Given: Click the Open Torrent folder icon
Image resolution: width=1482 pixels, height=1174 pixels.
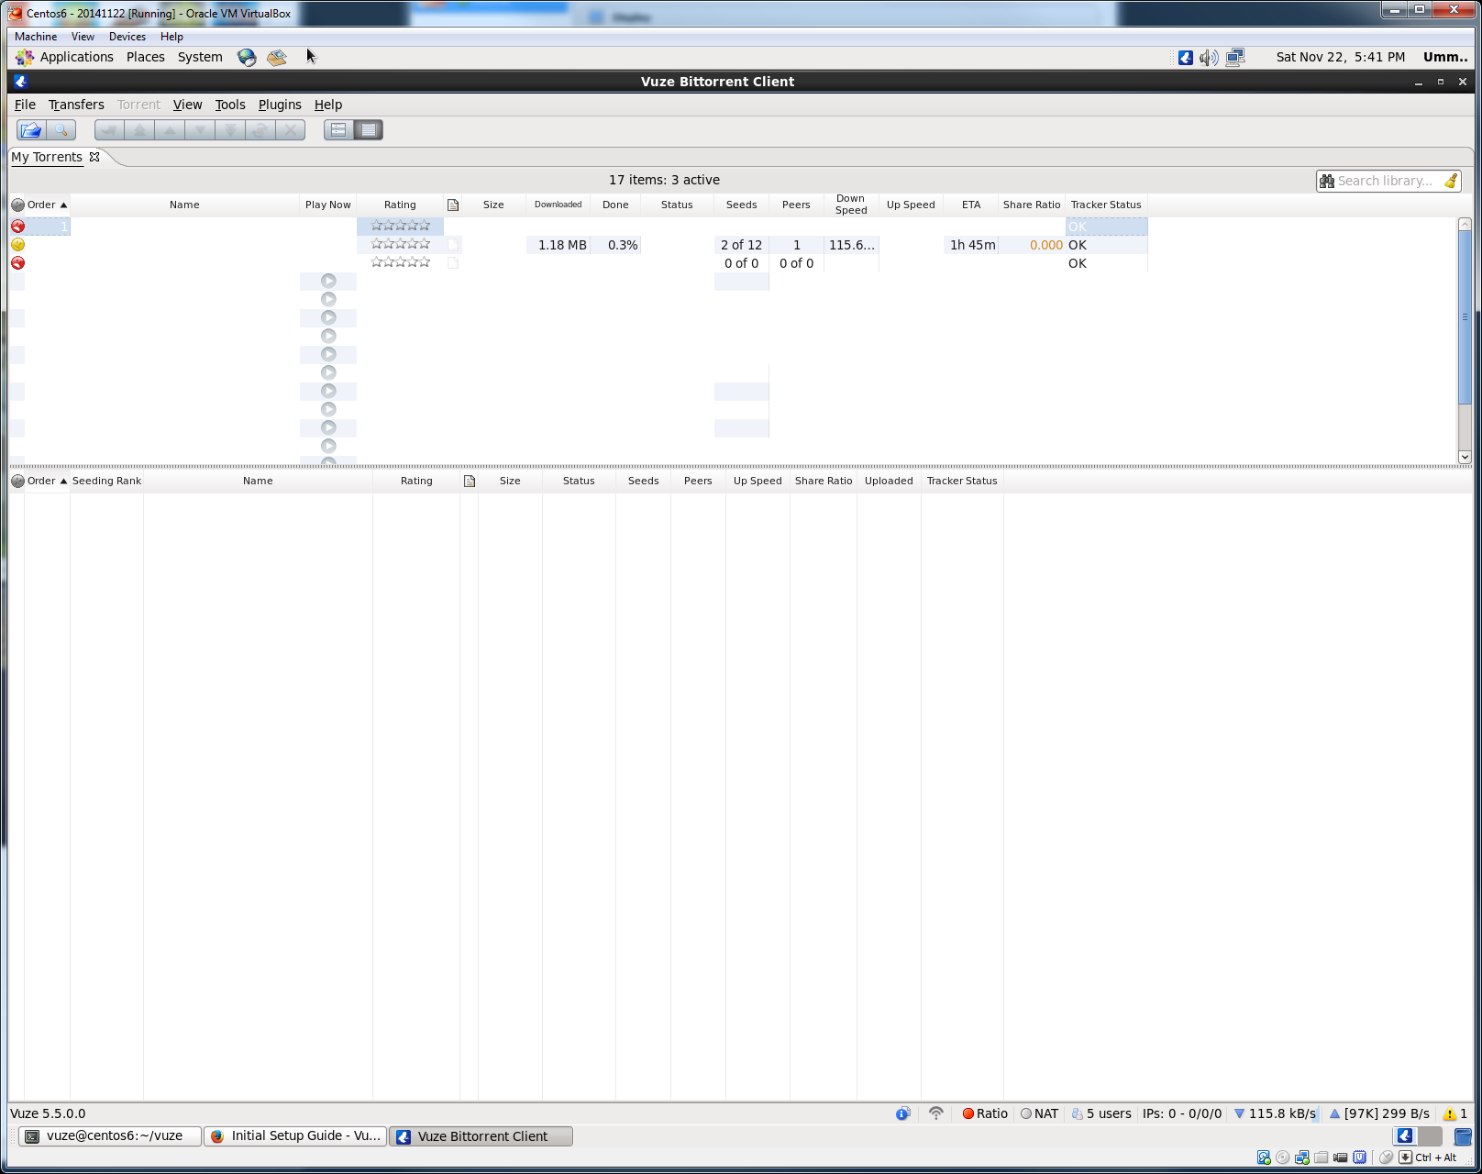Looking at the screenshot, I should pos(31,130).
